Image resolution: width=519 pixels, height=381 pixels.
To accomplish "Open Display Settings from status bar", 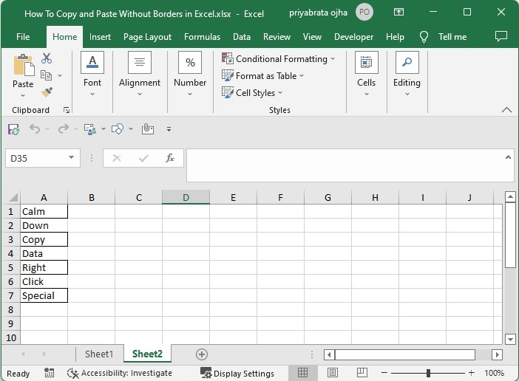I will click(237, 373).
